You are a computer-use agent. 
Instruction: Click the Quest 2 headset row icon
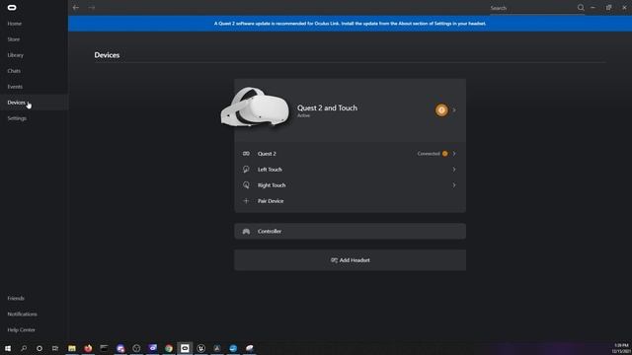(x=246, y=154)
